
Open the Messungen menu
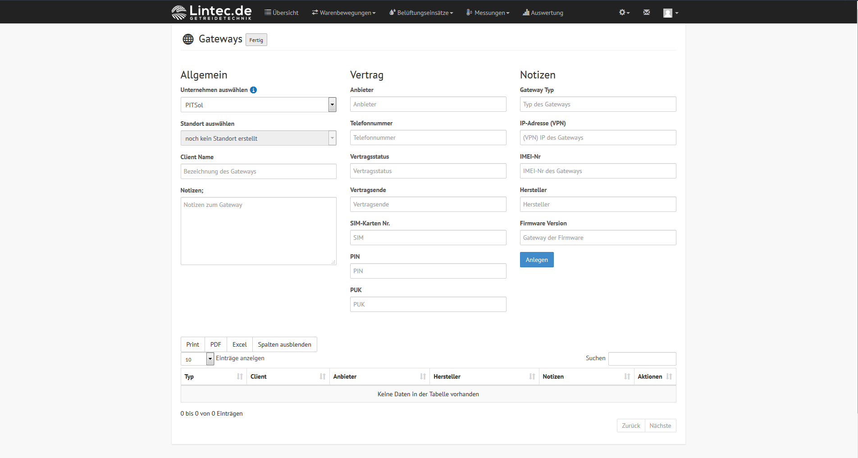488,13
